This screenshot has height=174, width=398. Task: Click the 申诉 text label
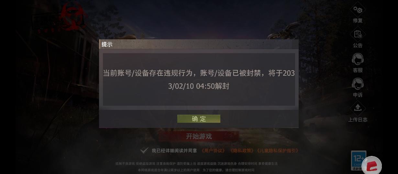pos(358,95)
